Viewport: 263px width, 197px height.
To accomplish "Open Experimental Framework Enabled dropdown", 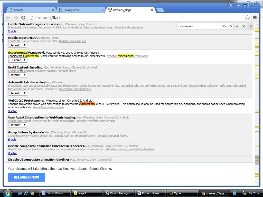I will click(x=18, y=60).
